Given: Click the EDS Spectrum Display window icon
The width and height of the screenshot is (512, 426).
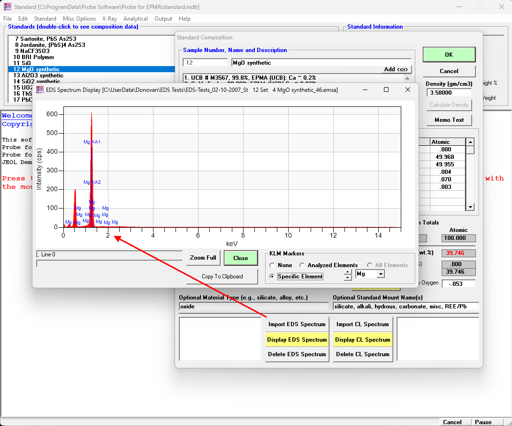Looking at the screenshot, I should point(39,90).
